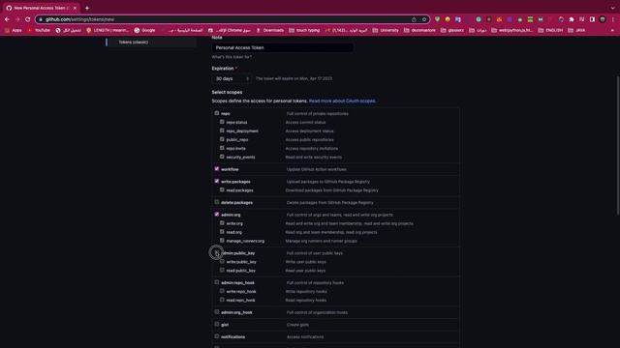
Task: Click the share icon in the address bar
Action: click(414, 19)
